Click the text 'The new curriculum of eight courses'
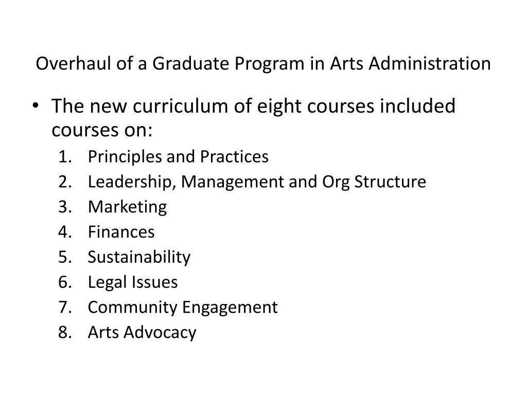 [x=213, y=106]
